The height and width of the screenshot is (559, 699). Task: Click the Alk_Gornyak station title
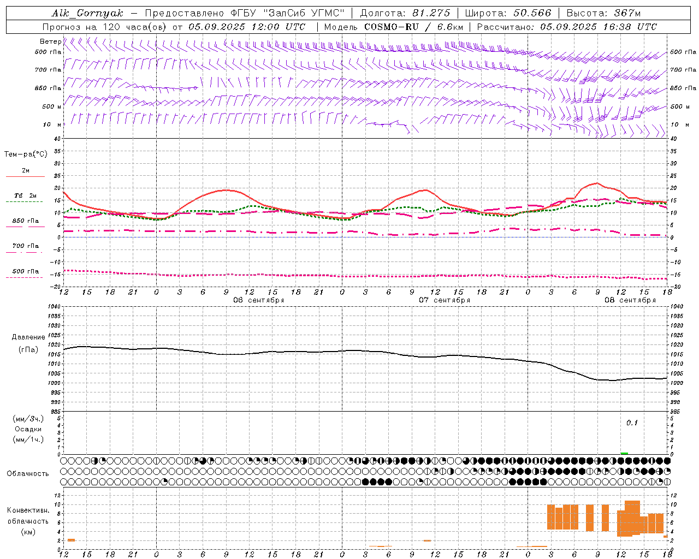tap(87, 13)
